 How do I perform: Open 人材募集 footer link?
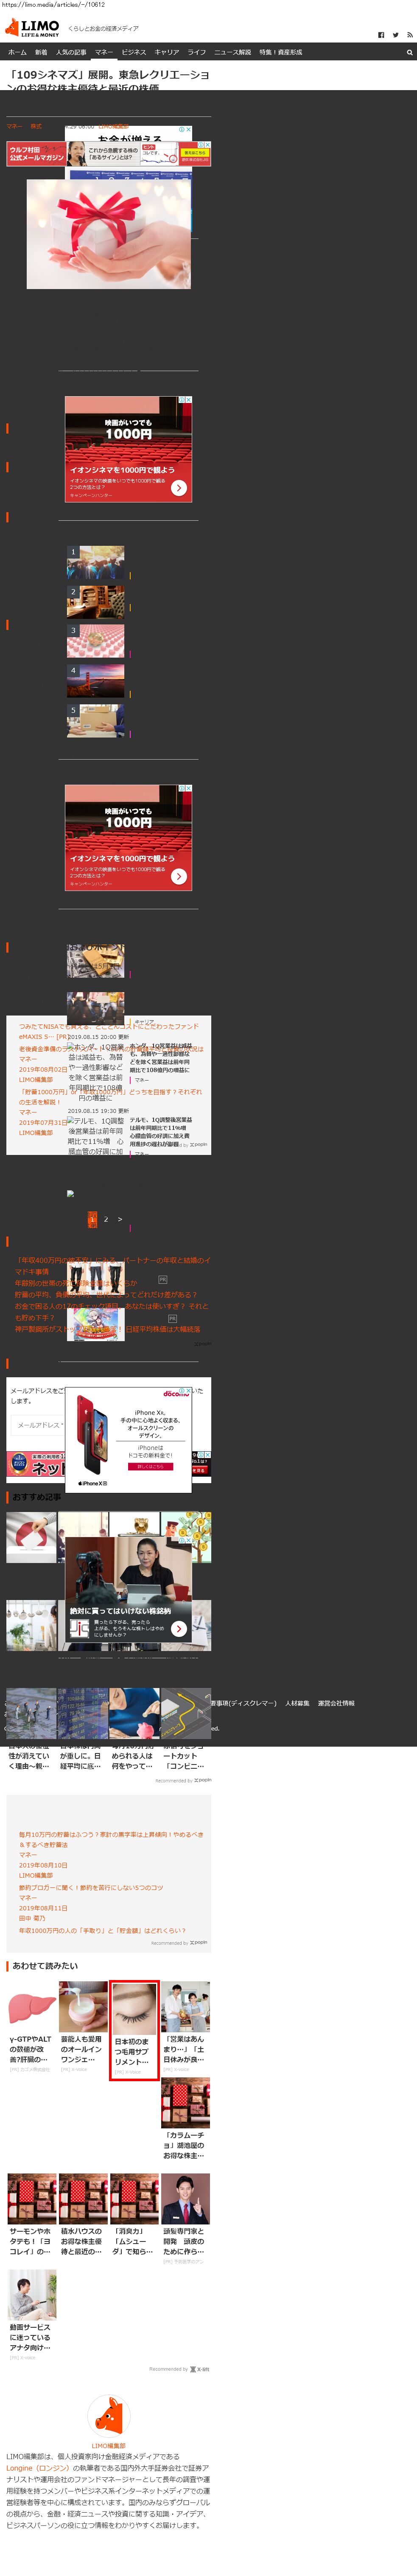[297, 1703]
